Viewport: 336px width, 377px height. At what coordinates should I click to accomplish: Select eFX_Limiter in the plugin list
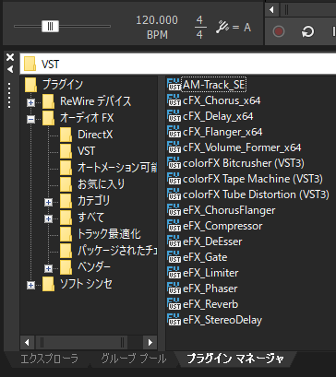210,273
